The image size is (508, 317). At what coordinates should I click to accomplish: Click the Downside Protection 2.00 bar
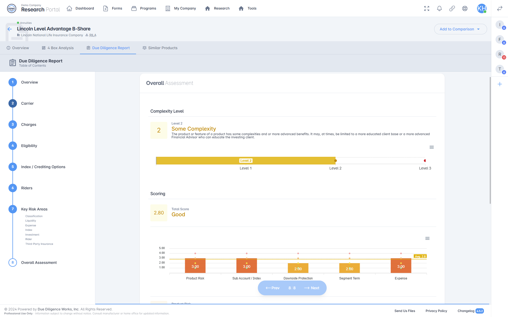[298, 268]
